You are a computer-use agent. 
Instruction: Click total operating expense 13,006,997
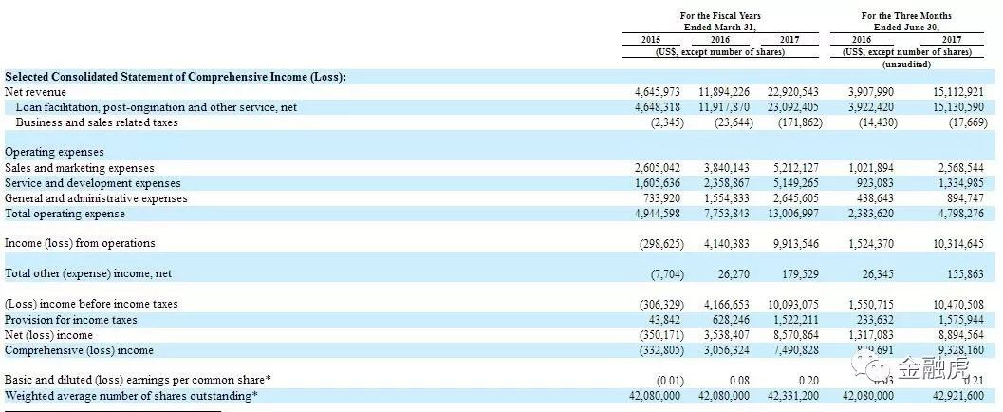tap(792, 214)
